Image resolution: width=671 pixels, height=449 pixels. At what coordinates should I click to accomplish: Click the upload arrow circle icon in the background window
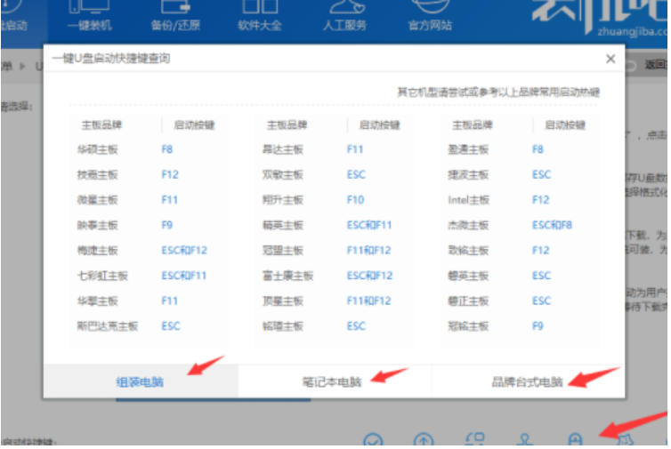click(424, 440)
